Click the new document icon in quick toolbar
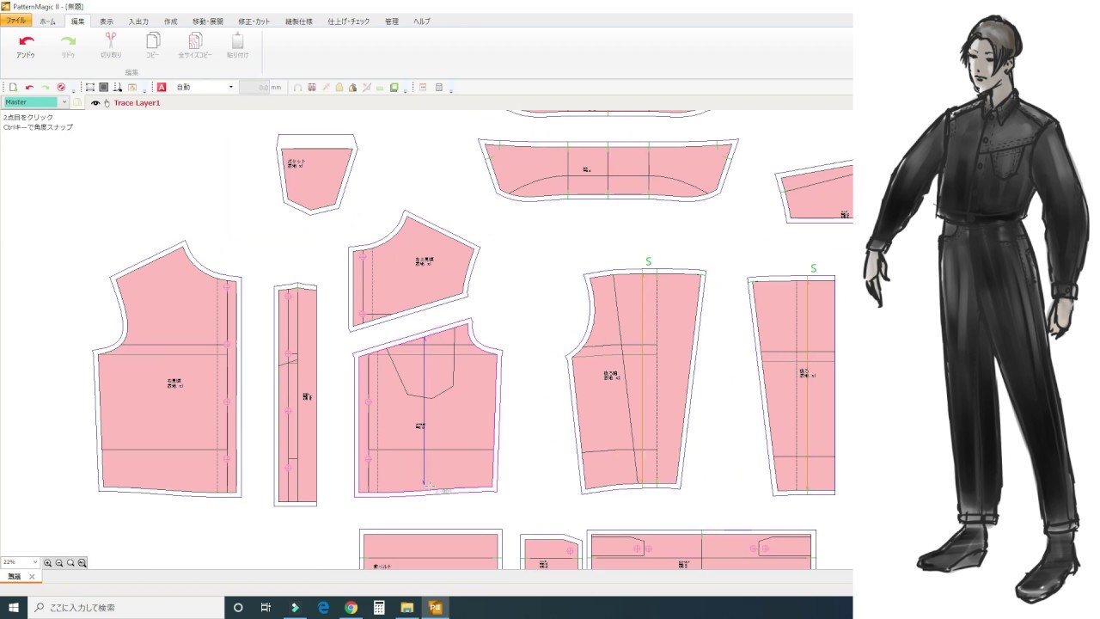This screenshot has width=1100, height=619. [13, 87]
